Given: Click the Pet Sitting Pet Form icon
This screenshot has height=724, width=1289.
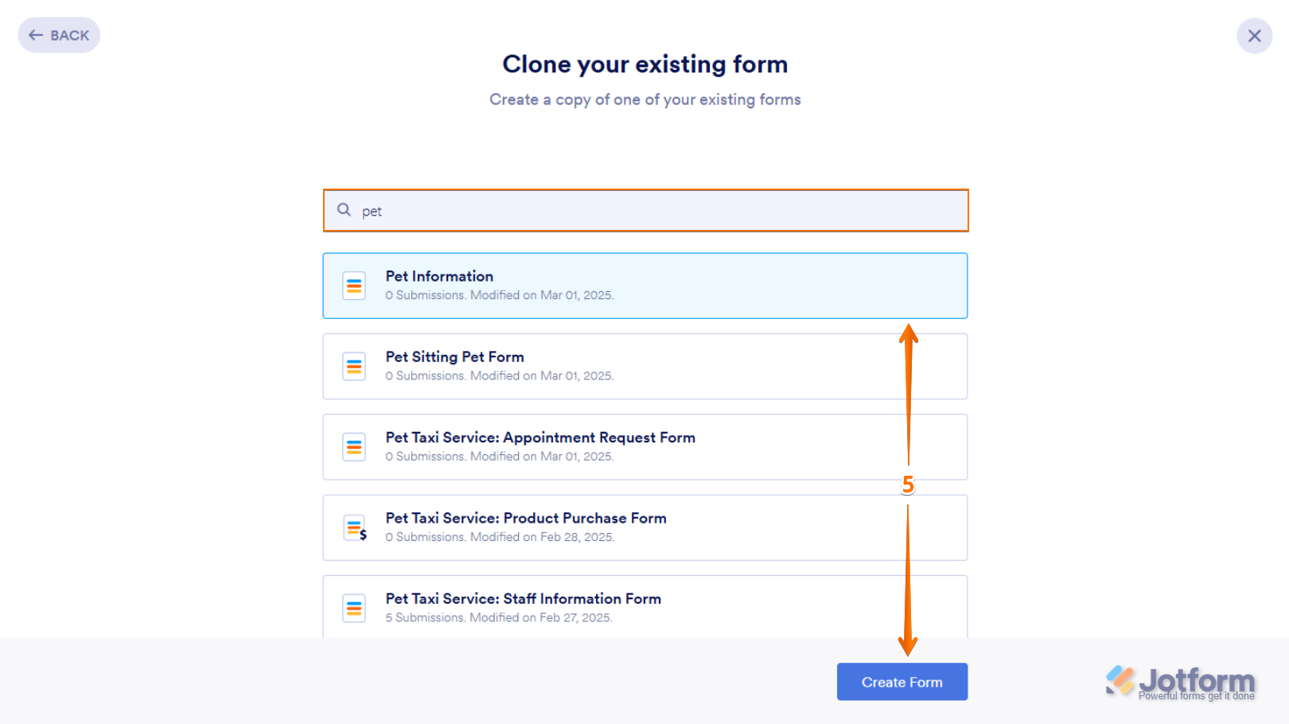Looking at the screenshot, I should coord(354,367).
